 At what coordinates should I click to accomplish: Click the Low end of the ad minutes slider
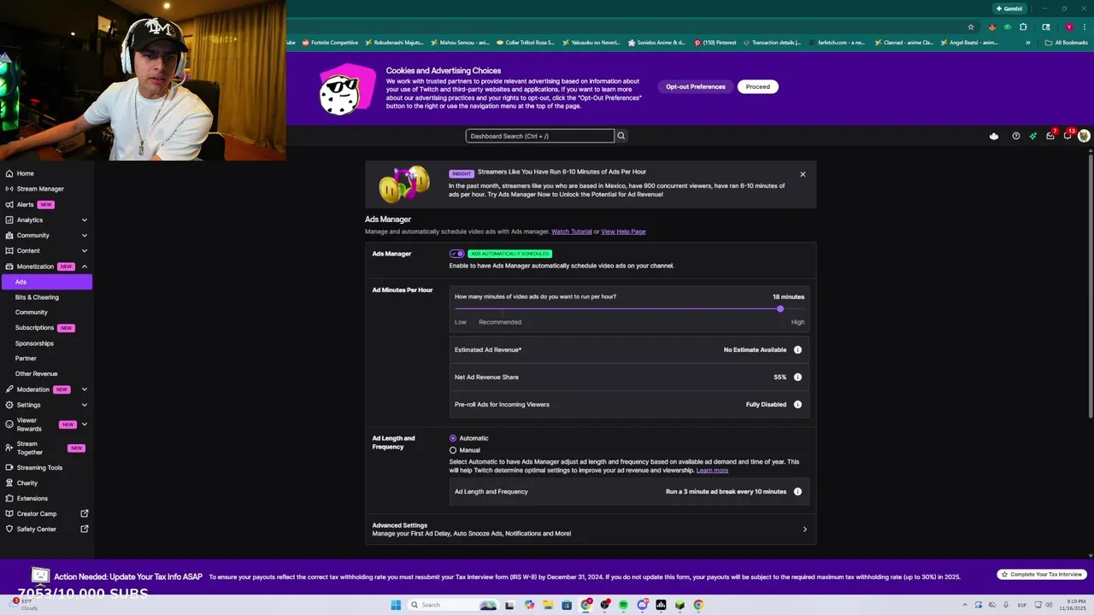coord(461,322)
